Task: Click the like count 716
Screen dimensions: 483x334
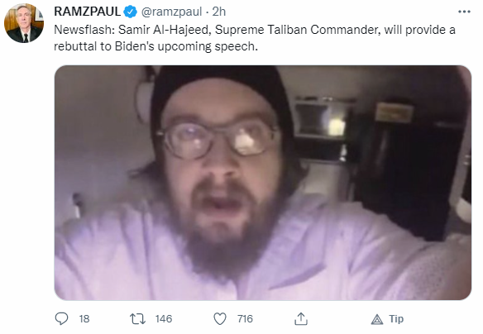Action: (245, 319)
